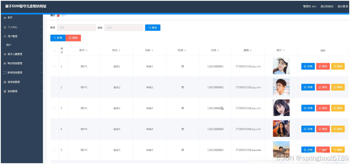This screenshot has height=164, width=350.
Task: Sort table by 性别 column arrows
Action: (185, 51)
